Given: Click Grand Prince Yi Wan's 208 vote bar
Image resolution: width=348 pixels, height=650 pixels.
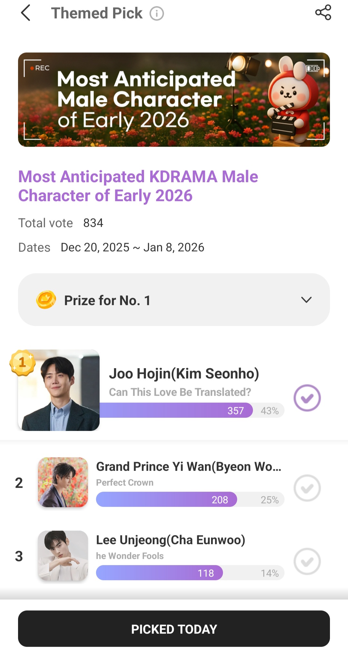Looking at the screenshot, I should tap(166, 499).
